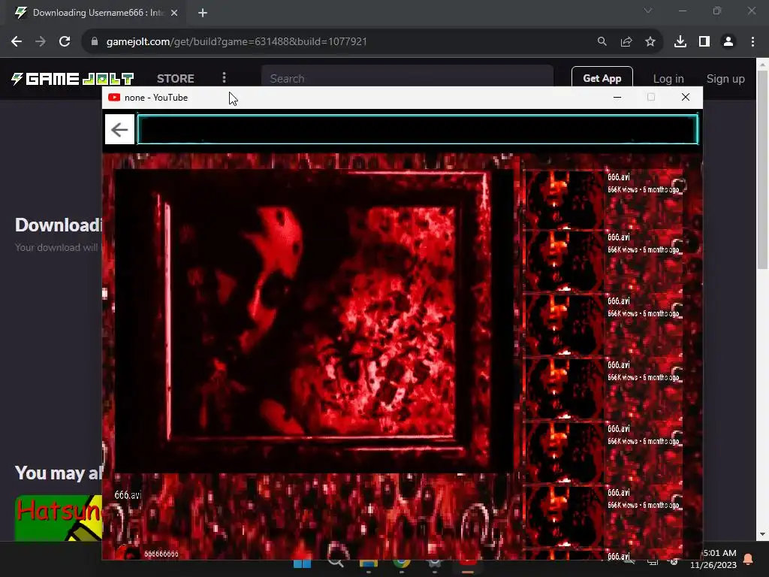Click the Log in link
Image resolution: width=769 pixels, height=577 pixels.
[668, 78]
